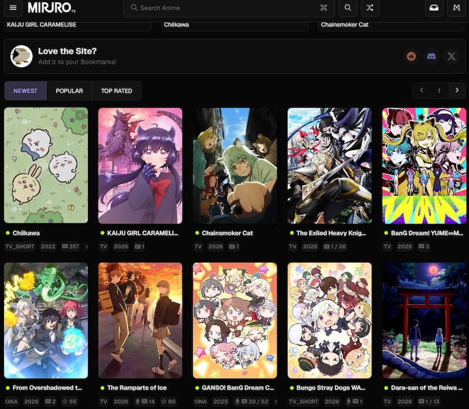This screenshot has height=409, width=469.
Task: Focus the Search Anime field
Action: click(x=229, y=8)
